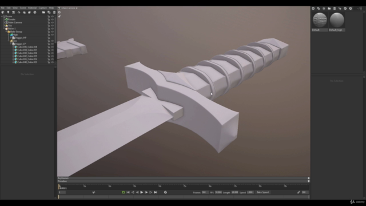Toggle lock icon for Dagger_HP row
366x206 pixels.
pos(49,38)
